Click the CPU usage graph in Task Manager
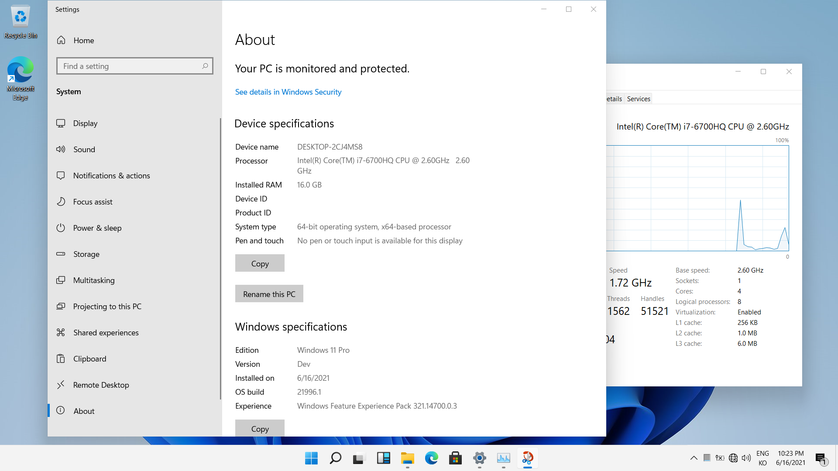 (697, 198)
